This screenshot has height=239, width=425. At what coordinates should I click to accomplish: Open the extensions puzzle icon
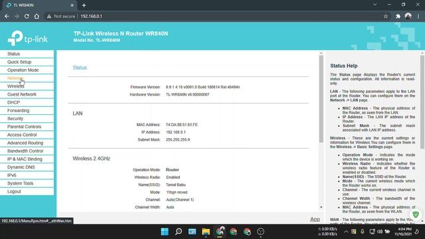click(398, 16)
